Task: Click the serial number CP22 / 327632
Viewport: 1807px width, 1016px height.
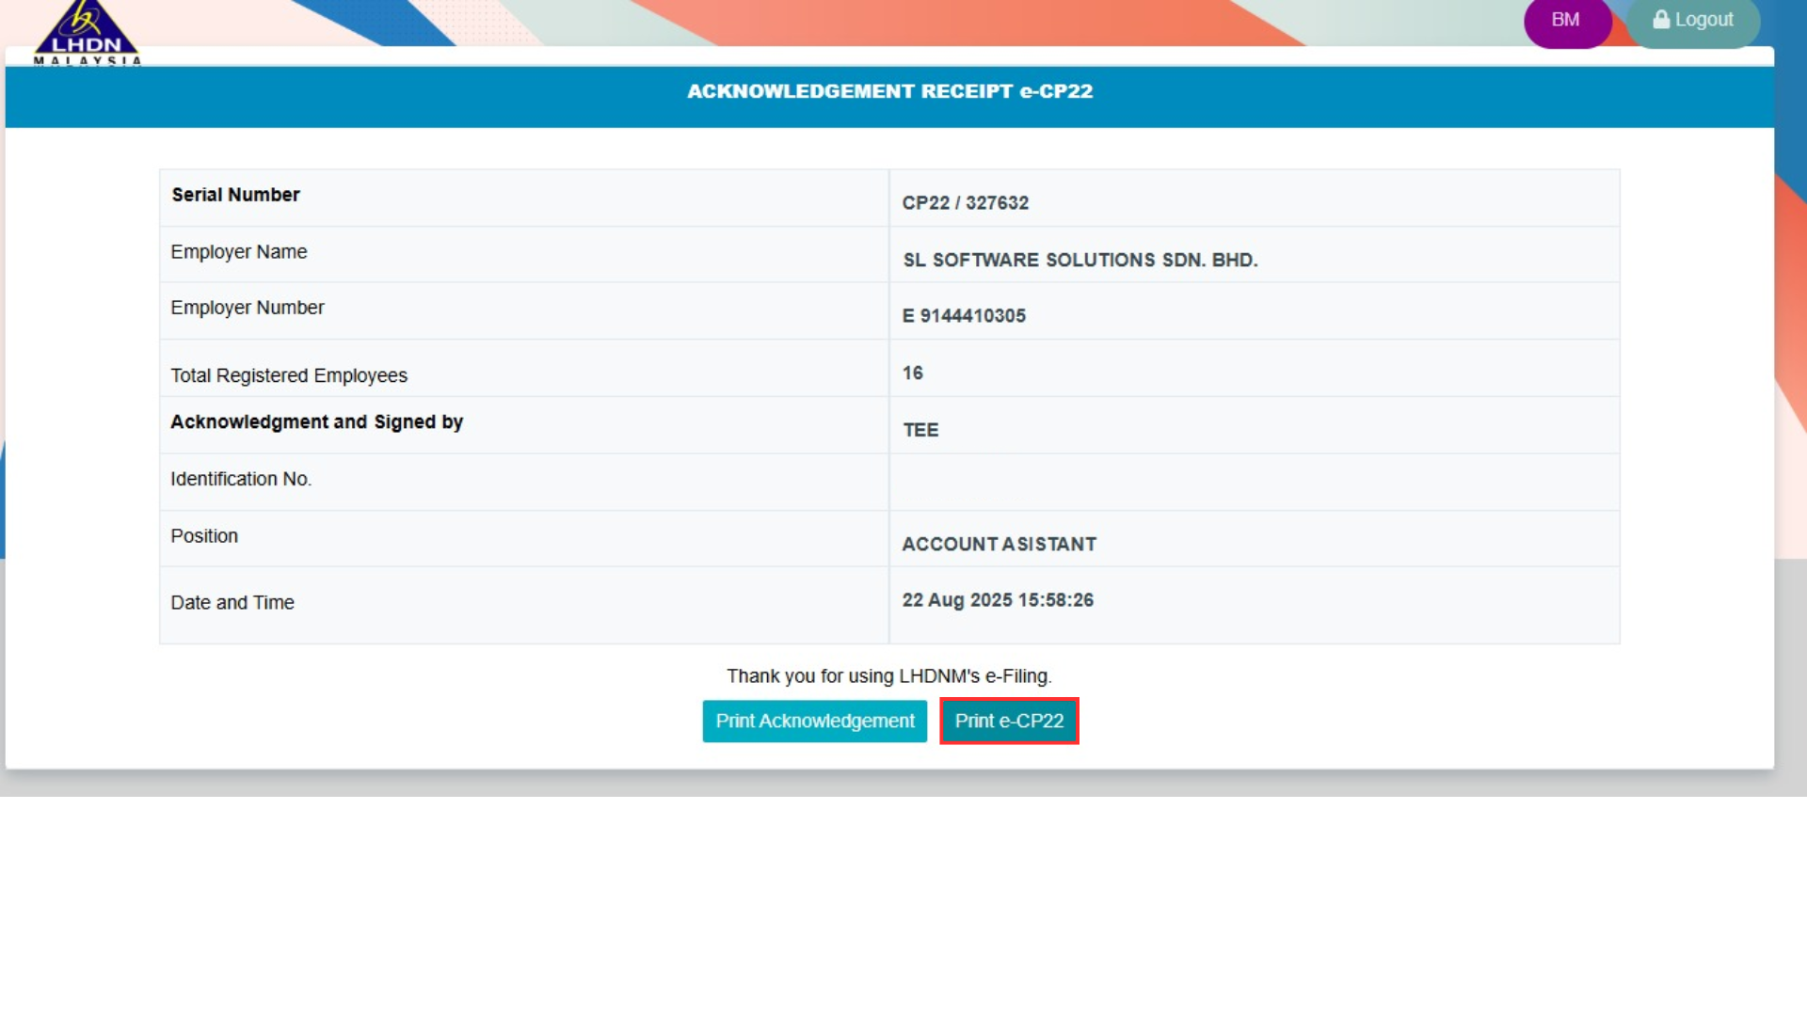Action: pyautogui.click(x=965, y=203)
